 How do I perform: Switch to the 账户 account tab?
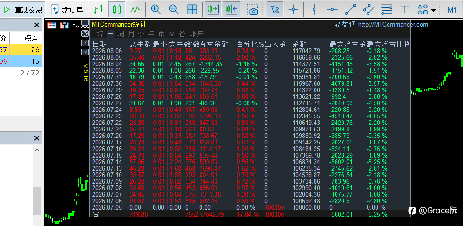pyautogui.click(x=196, y=34)
